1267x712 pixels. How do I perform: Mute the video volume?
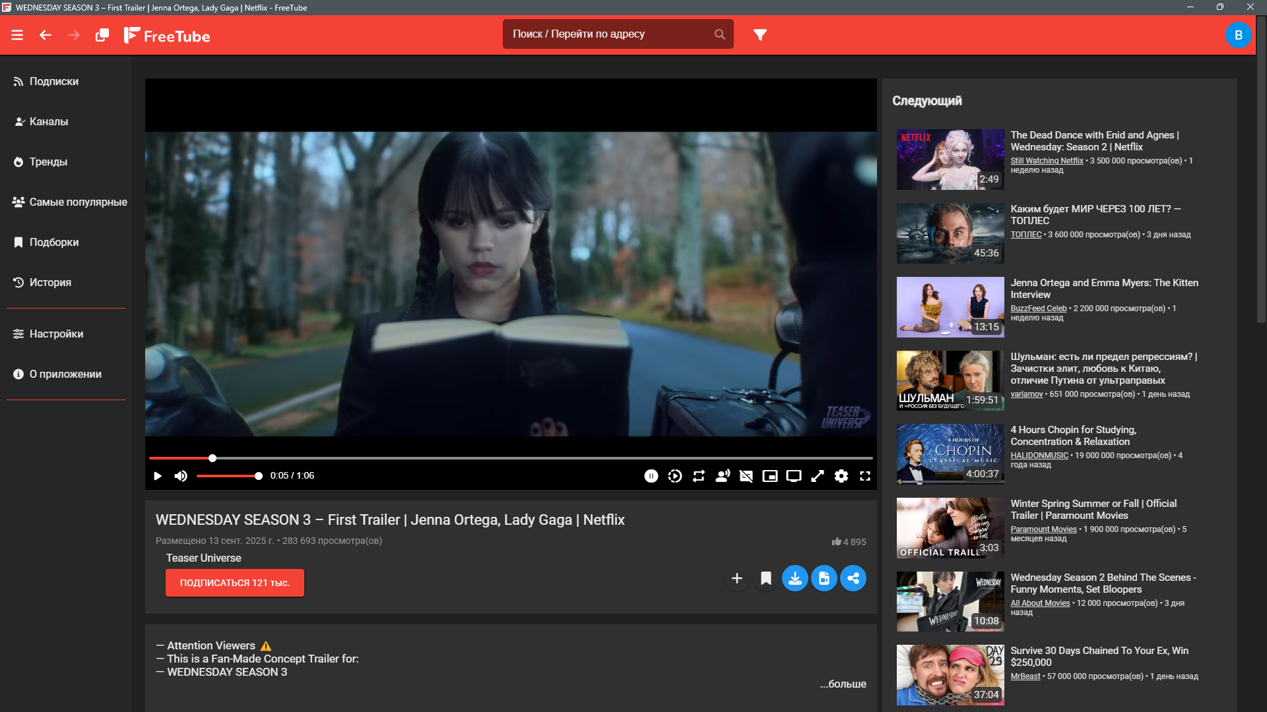pos(181,476)
